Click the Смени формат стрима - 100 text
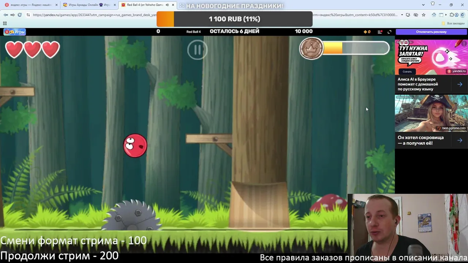This screenshot has height=263, width=468. tap(73, 241)
